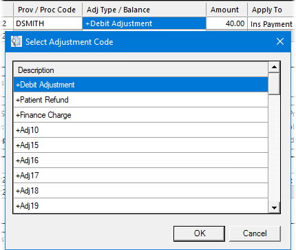The width and height of the screenshot is (296, 250).
Task: Select the +Adj18 row
Action: click(140, 191)
